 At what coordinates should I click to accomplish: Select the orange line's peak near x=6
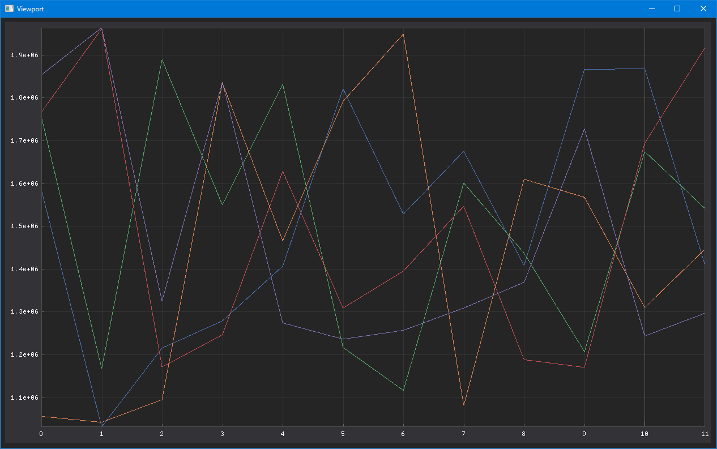[403, 35]
